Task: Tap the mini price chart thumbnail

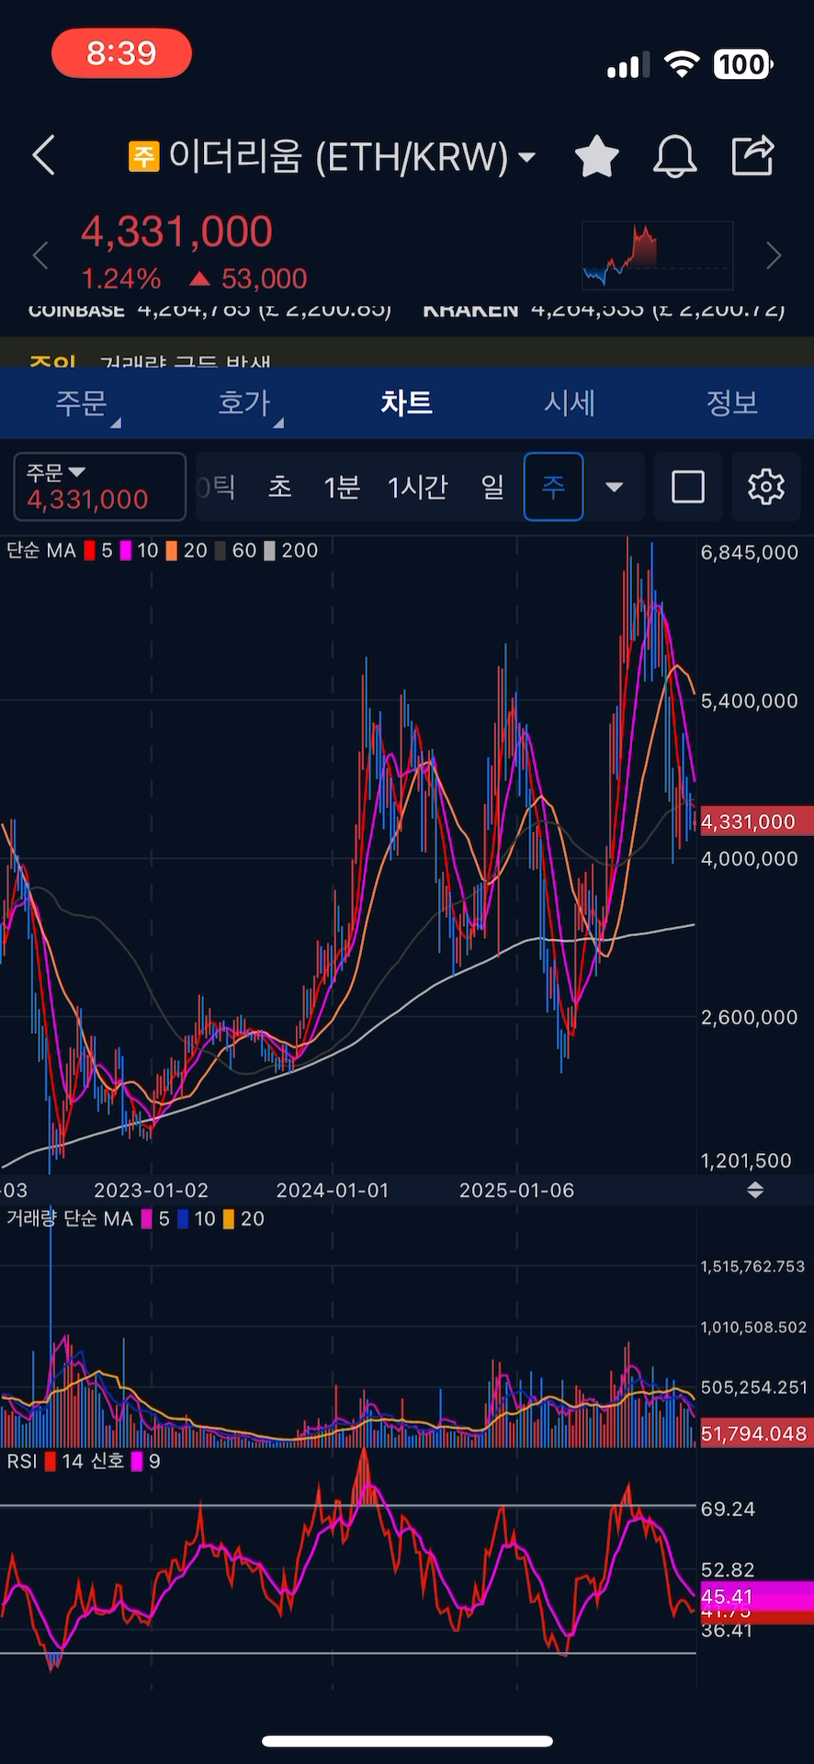Action: (x=658, y=255)
